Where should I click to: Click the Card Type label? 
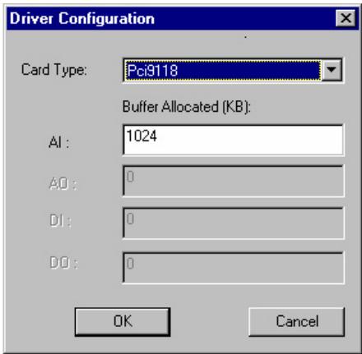54,70
